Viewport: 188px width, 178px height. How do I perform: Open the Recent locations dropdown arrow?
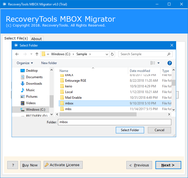tap(31, 54)
